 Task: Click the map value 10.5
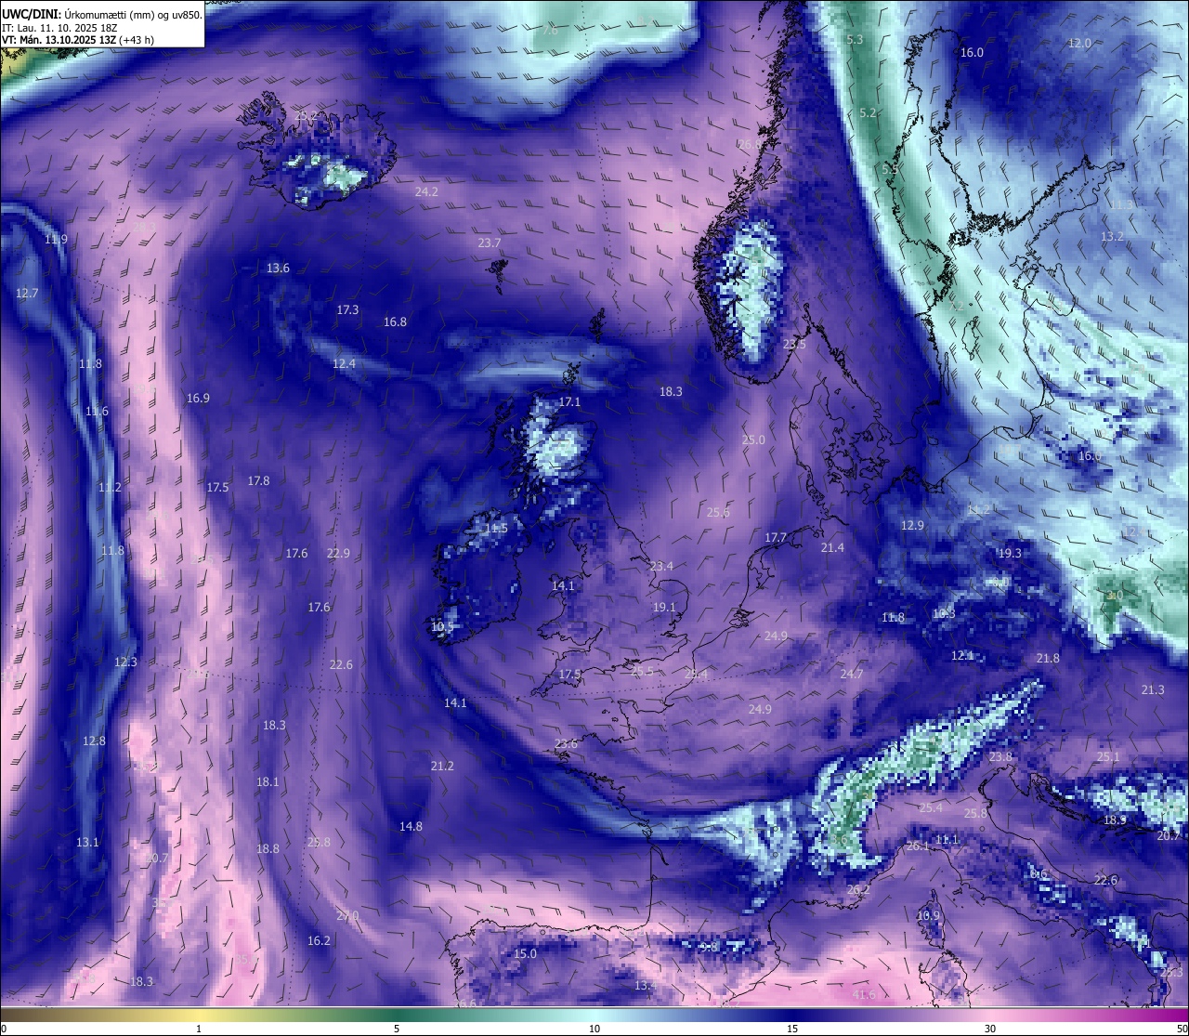coord(442,626)
